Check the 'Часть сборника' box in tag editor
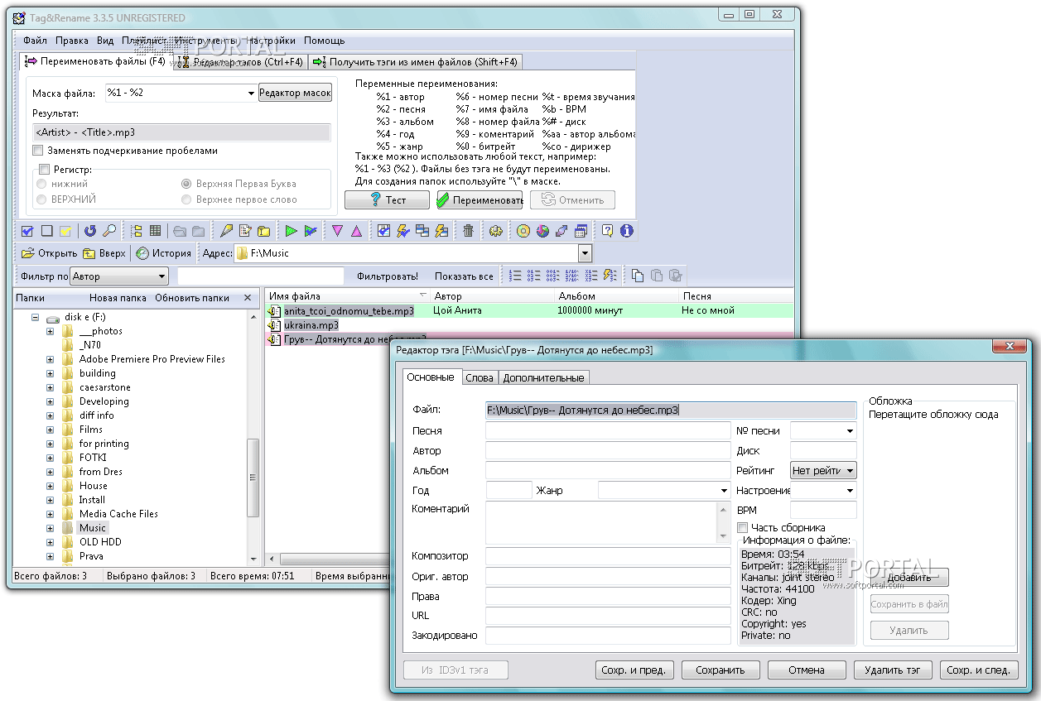 pos(743,527)
